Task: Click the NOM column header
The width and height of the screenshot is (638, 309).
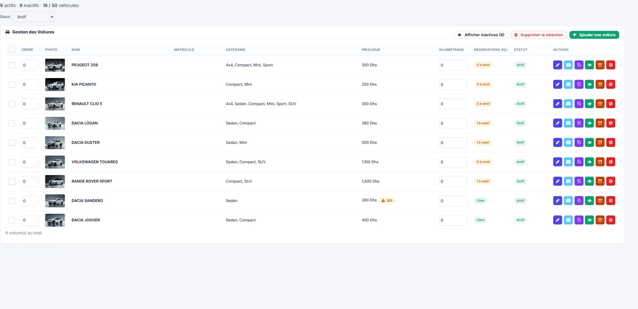Action: (x=76, y=50)
